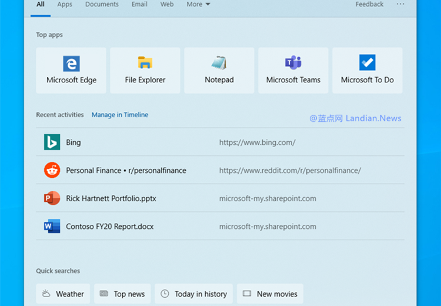Open the three-dots options menu

pyautogui.click(x=400, y=4)
